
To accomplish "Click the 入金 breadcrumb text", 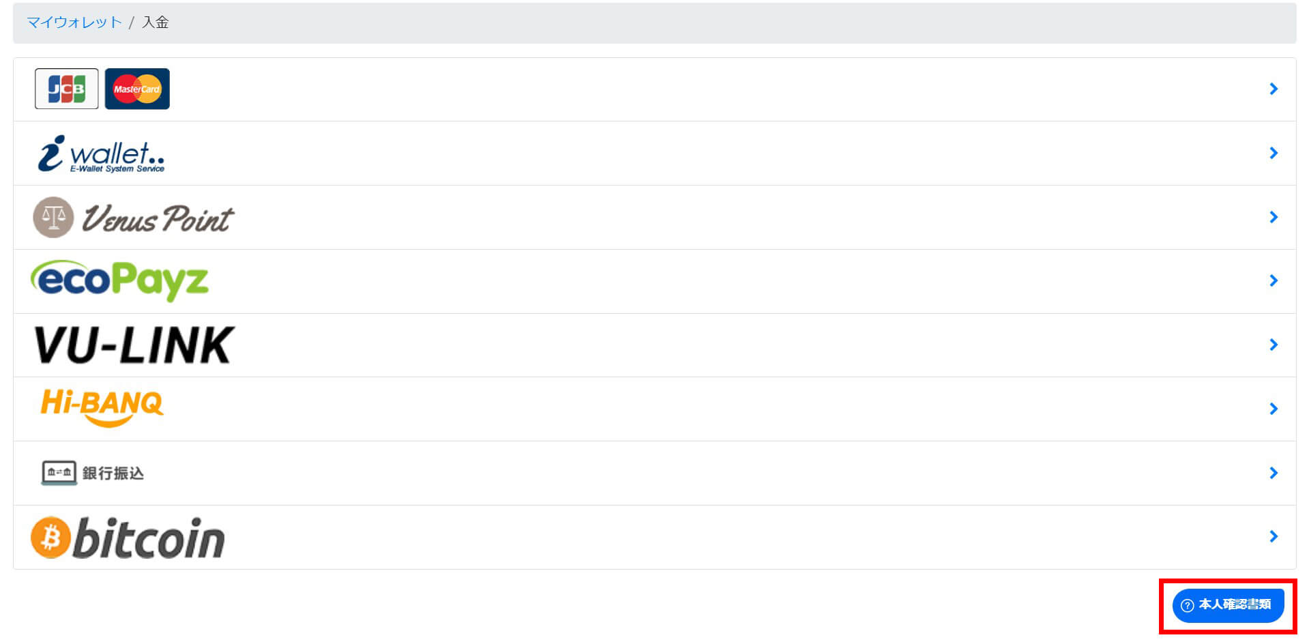I will [x=156, y=23].
